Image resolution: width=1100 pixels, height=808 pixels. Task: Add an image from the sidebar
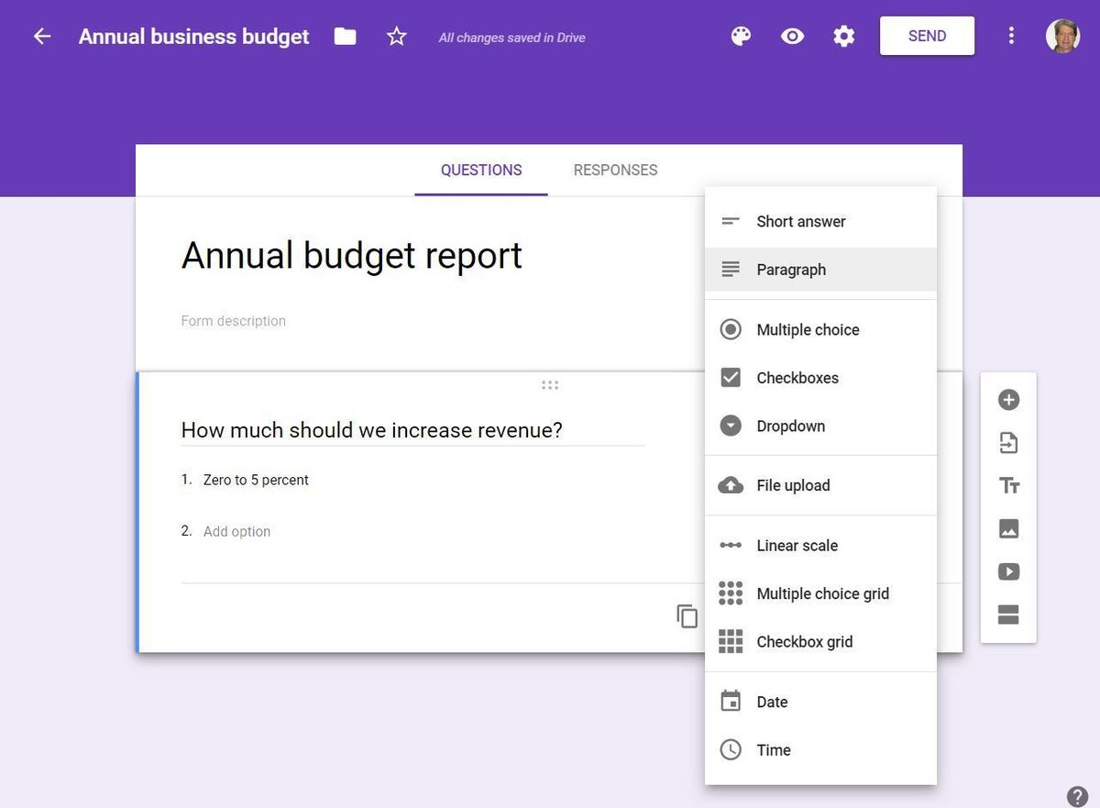1008,529
